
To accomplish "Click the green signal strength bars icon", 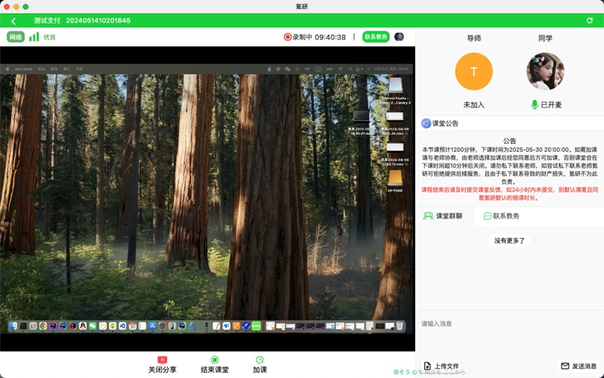I will click(x=34, y=36).
